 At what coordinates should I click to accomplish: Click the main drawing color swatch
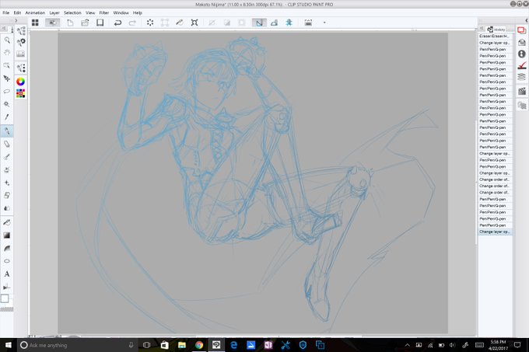point(5,299)
